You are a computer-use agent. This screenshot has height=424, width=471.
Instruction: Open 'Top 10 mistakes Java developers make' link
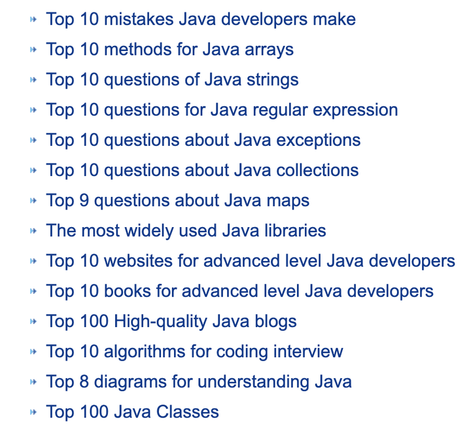point(201,19)
